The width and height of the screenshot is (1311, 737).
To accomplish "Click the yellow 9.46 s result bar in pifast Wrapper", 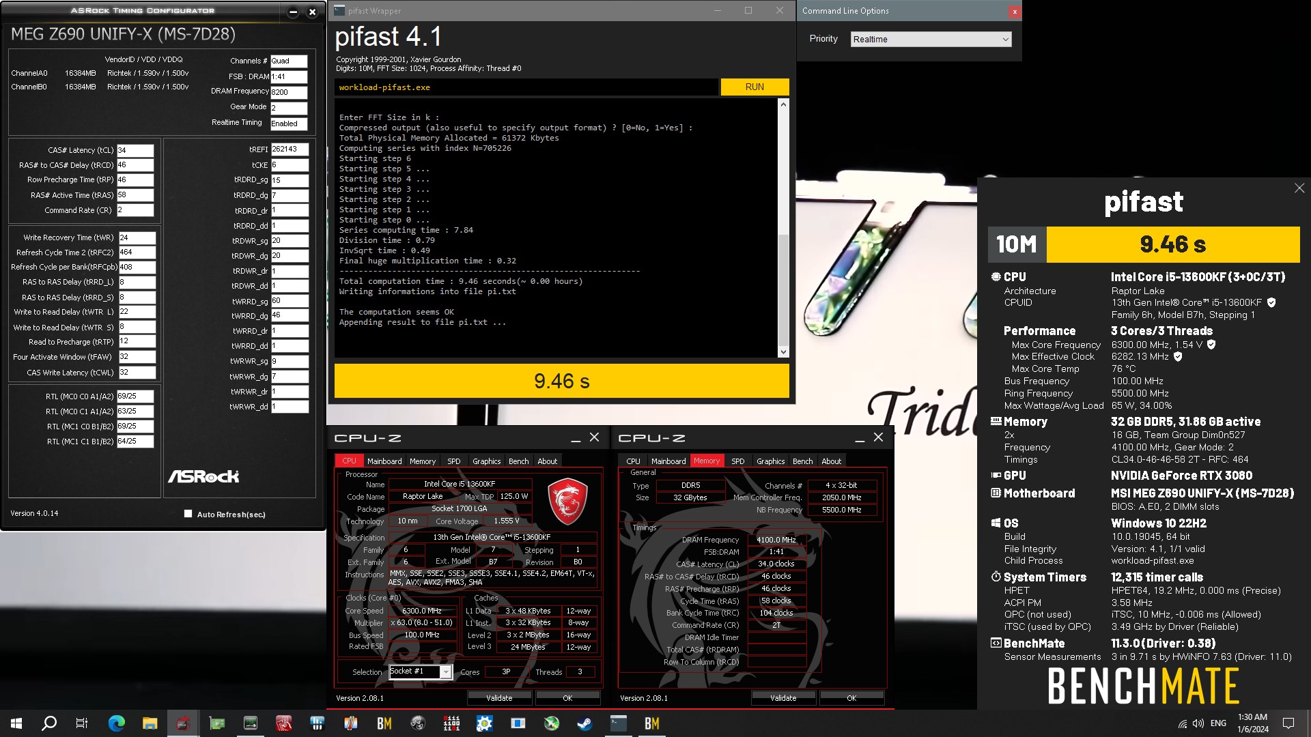I will point(561,381).
